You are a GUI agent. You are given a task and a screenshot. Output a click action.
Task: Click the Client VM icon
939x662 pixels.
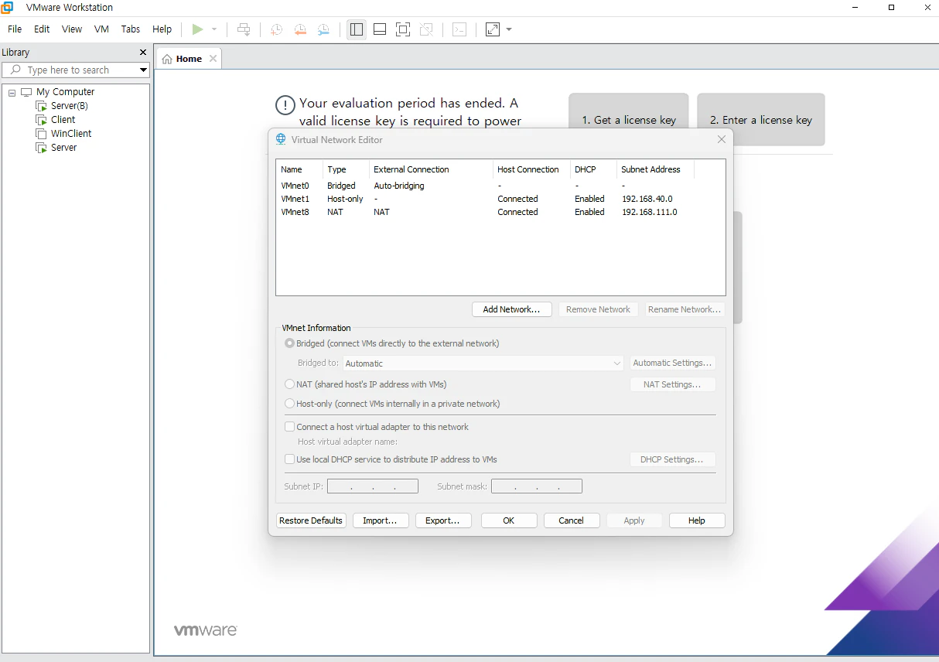tap(41, 120)
